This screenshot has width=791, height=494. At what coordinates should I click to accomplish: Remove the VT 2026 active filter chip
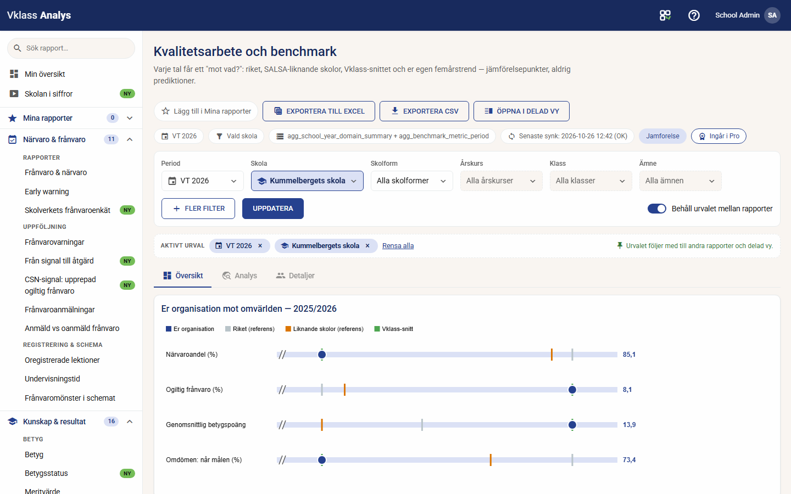(260, 246)
